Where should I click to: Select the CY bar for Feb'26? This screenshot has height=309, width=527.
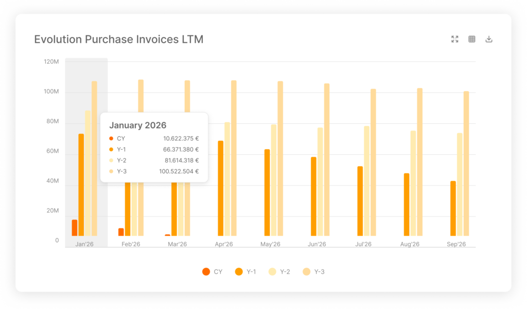click(x=121, y=232)
